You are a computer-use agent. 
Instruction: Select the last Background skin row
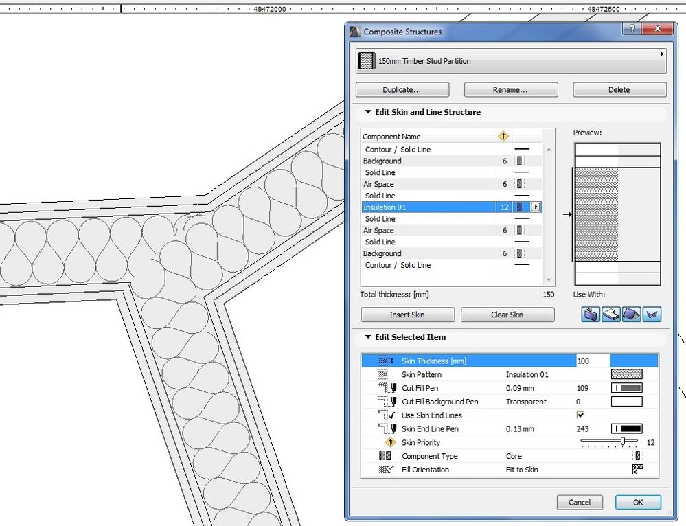452,253
